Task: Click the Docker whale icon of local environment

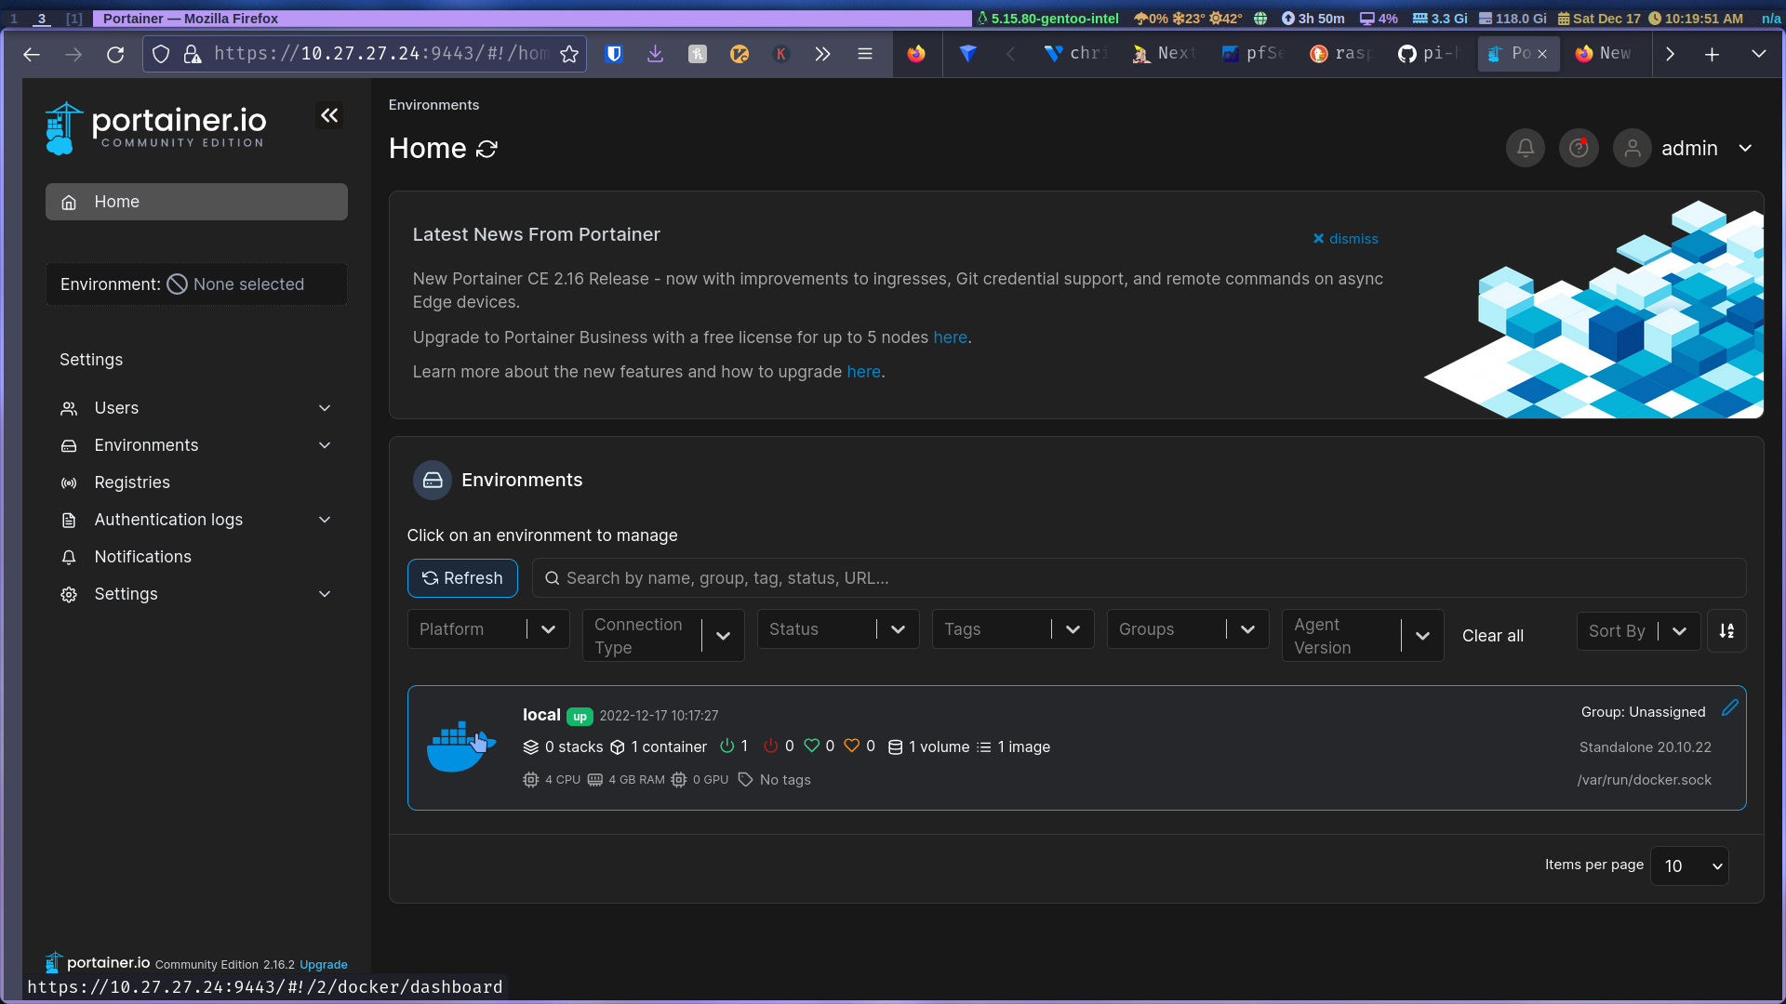Action: tap(460, 746)
